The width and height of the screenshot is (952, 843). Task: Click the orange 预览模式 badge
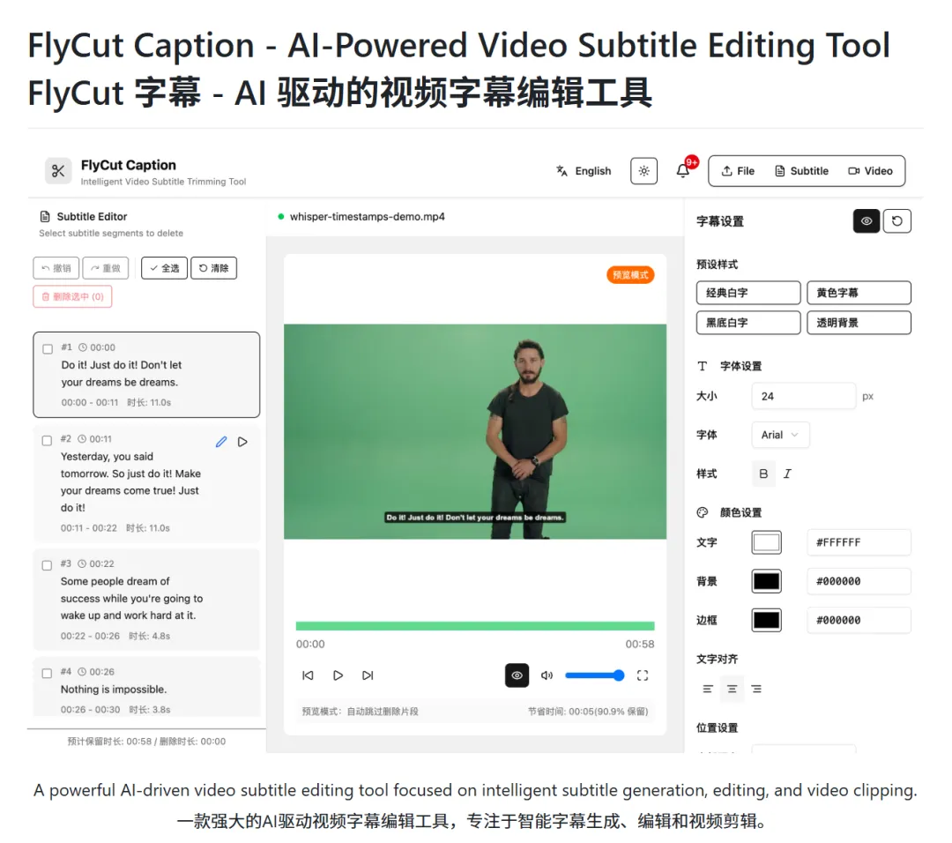click(630, 275)
